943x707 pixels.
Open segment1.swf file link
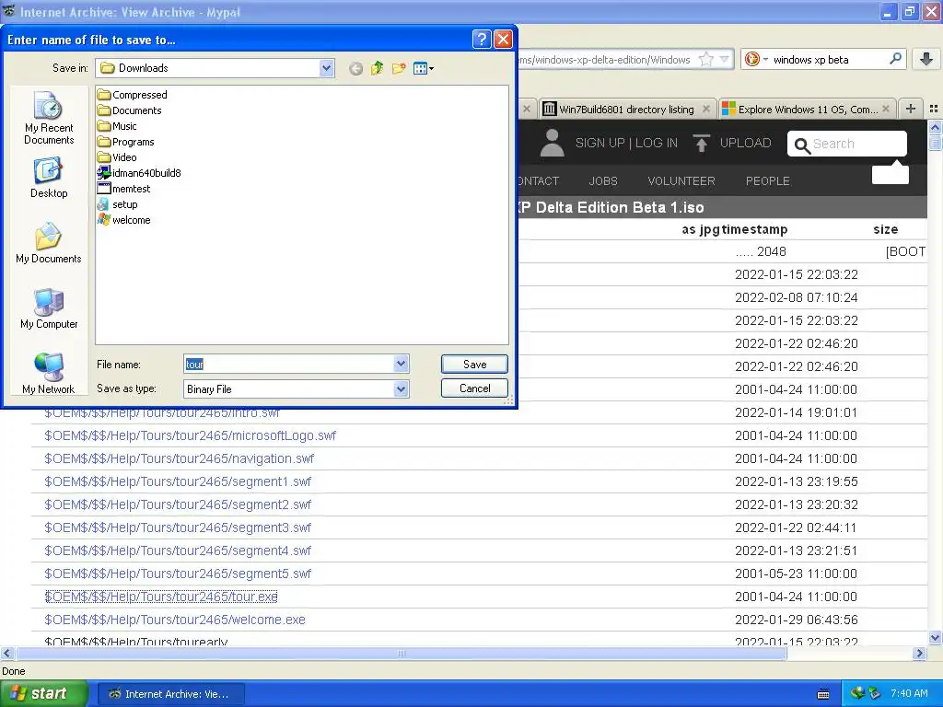click(x=178, y=481)
